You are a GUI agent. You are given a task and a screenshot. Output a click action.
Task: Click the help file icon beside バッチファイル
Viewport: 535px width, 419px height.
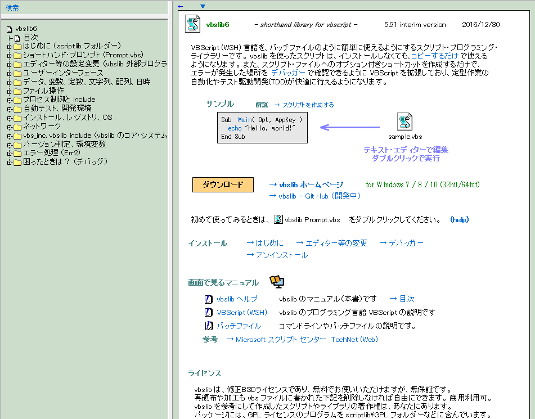click(x=209, y=326)
